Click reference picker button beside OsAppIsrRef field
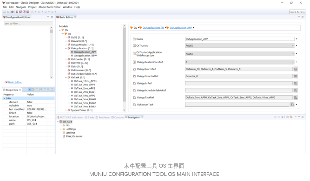310x181 pixels. (x=296, y=83)
